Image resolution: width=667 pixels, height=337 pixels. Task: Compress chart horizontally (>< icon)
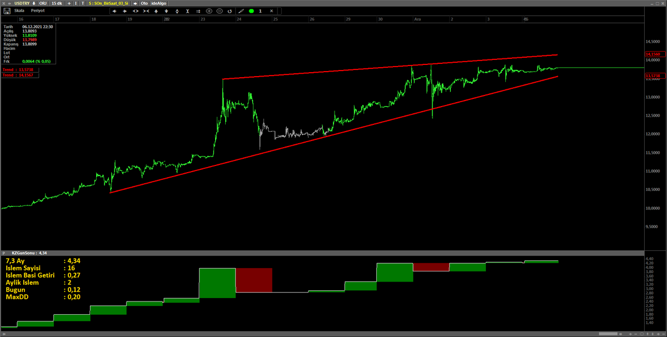point(146,11)
